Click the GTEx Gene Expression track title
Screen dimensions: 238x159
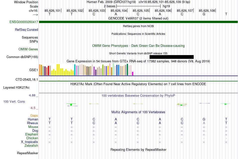tap(138, 61)
